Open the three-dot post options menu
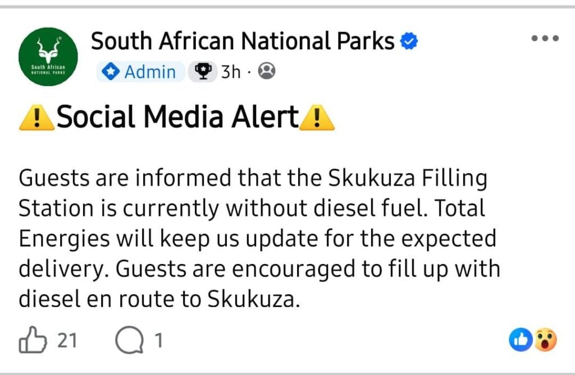The height and width of the screenshot is (375, 575). [544, 39]
